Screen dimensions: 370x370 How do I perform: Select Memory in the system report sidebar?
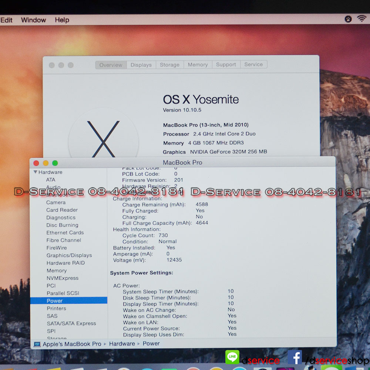click(x=57, y=271)
